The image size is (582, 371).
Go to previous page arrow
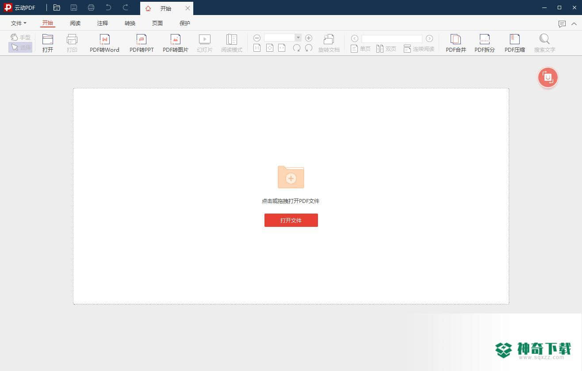pyautogui.click(x=354, y=38)
